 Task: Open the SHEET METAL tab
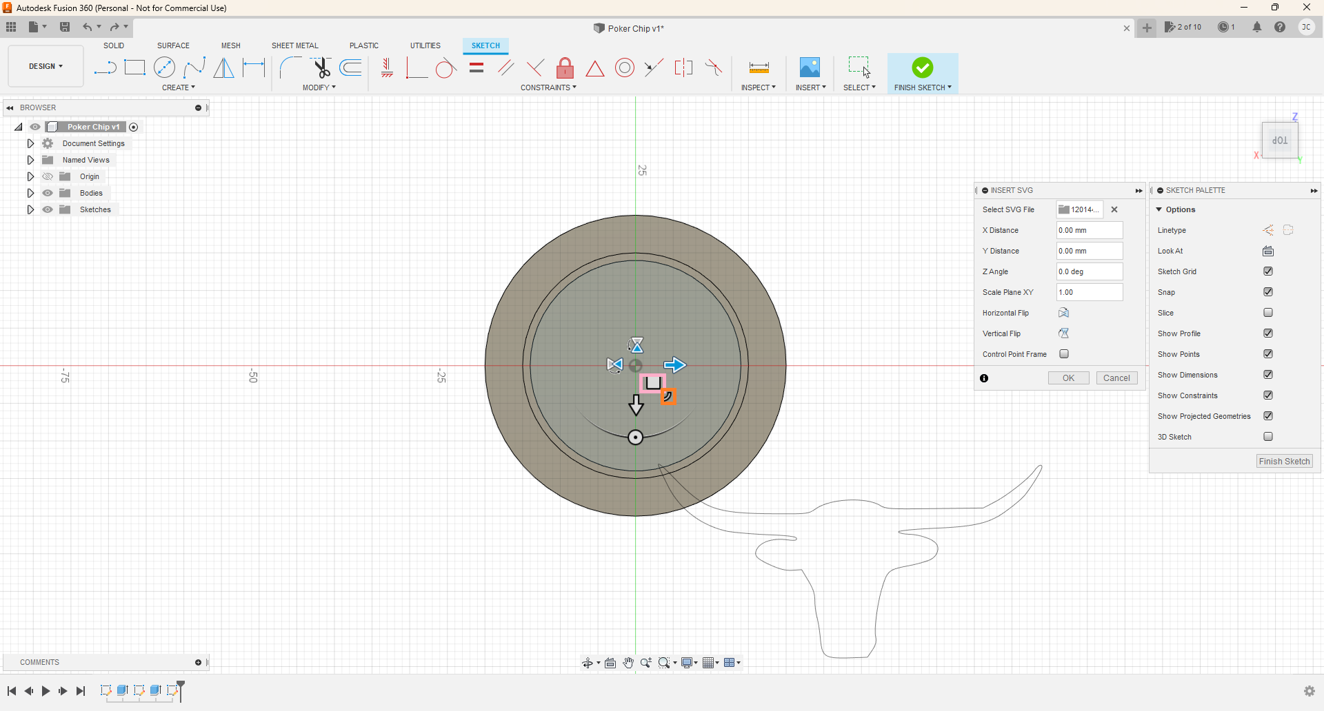(x=294, y=45)
